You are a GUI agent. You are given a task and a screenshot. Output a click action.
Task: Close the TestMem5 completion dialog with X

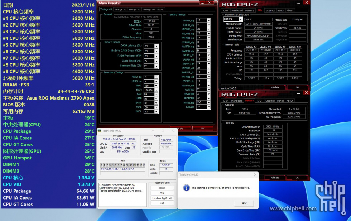(x=255, y=175)
